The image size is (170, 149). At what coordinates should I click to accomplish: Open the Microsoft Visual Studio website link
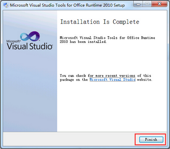click(112, 79)
